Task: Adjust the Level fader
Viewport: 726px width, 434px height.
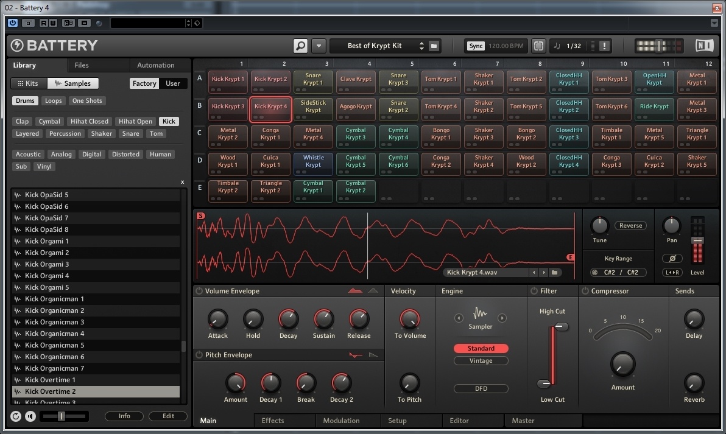Action: [697, 240]
